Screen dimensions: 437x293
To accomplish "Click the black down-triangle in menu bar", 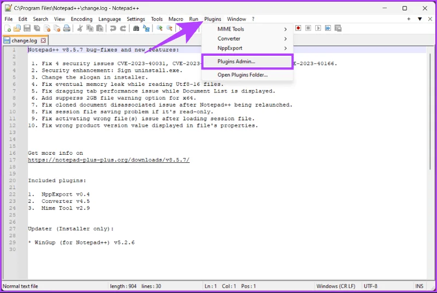I will click(x=420, y=19).
